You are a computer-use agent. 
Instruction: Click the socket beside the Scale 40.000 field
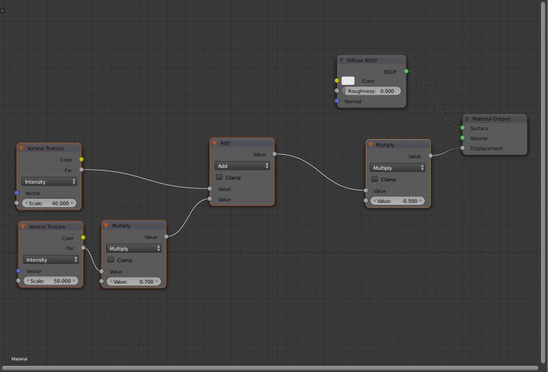pos(16,203)
